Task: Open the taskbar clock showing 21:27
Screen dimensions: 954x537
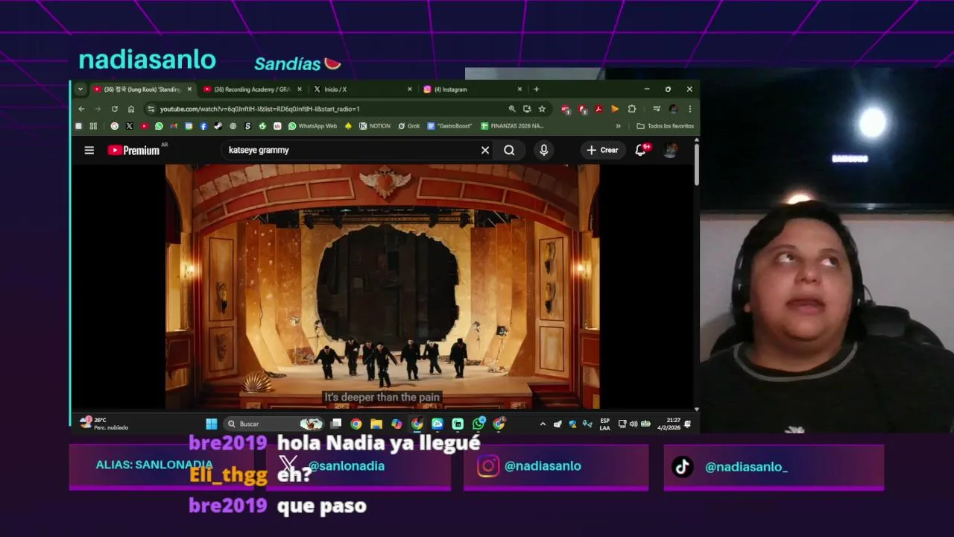Action: pos(669,424)
